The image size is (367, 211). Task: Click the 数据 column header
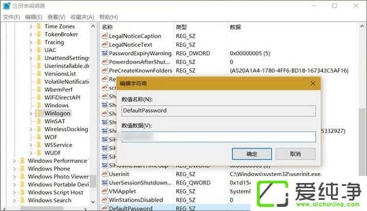pos(235,27)
